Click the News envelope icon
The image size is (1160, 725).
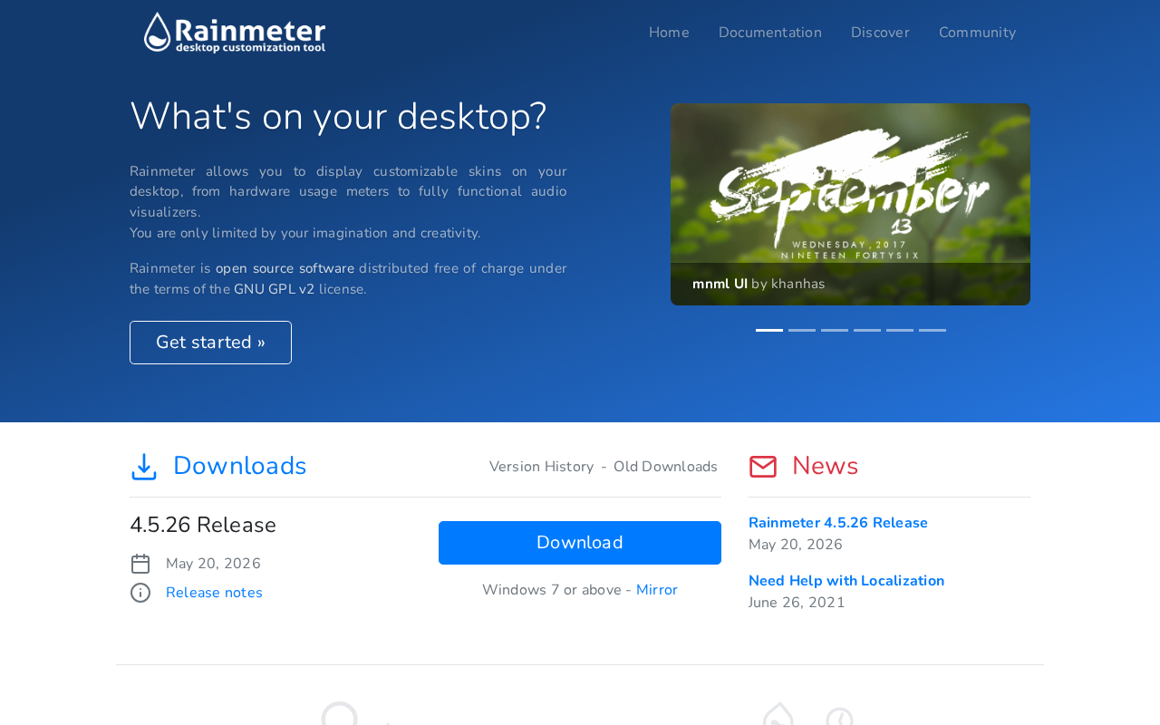point(763,467)
